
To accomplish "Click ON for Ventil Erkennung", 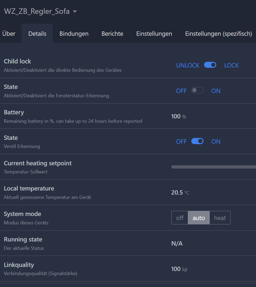I will [216, 142].
